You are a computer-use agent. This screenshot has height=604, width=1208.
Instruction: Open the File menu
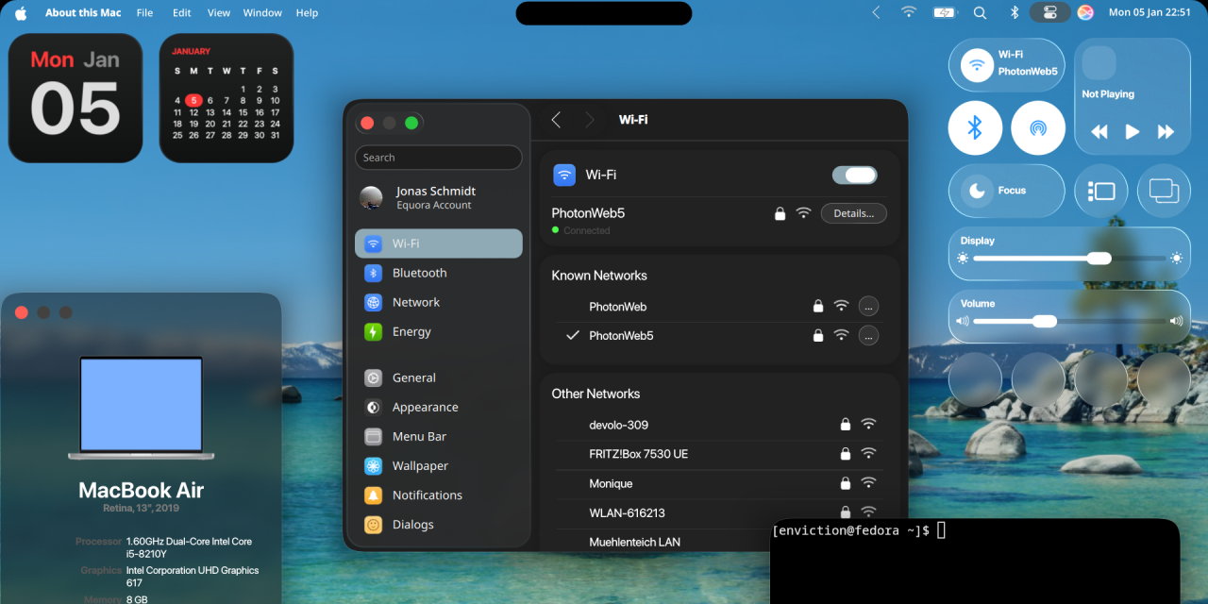pyautogui.click(x=144, y=13)
